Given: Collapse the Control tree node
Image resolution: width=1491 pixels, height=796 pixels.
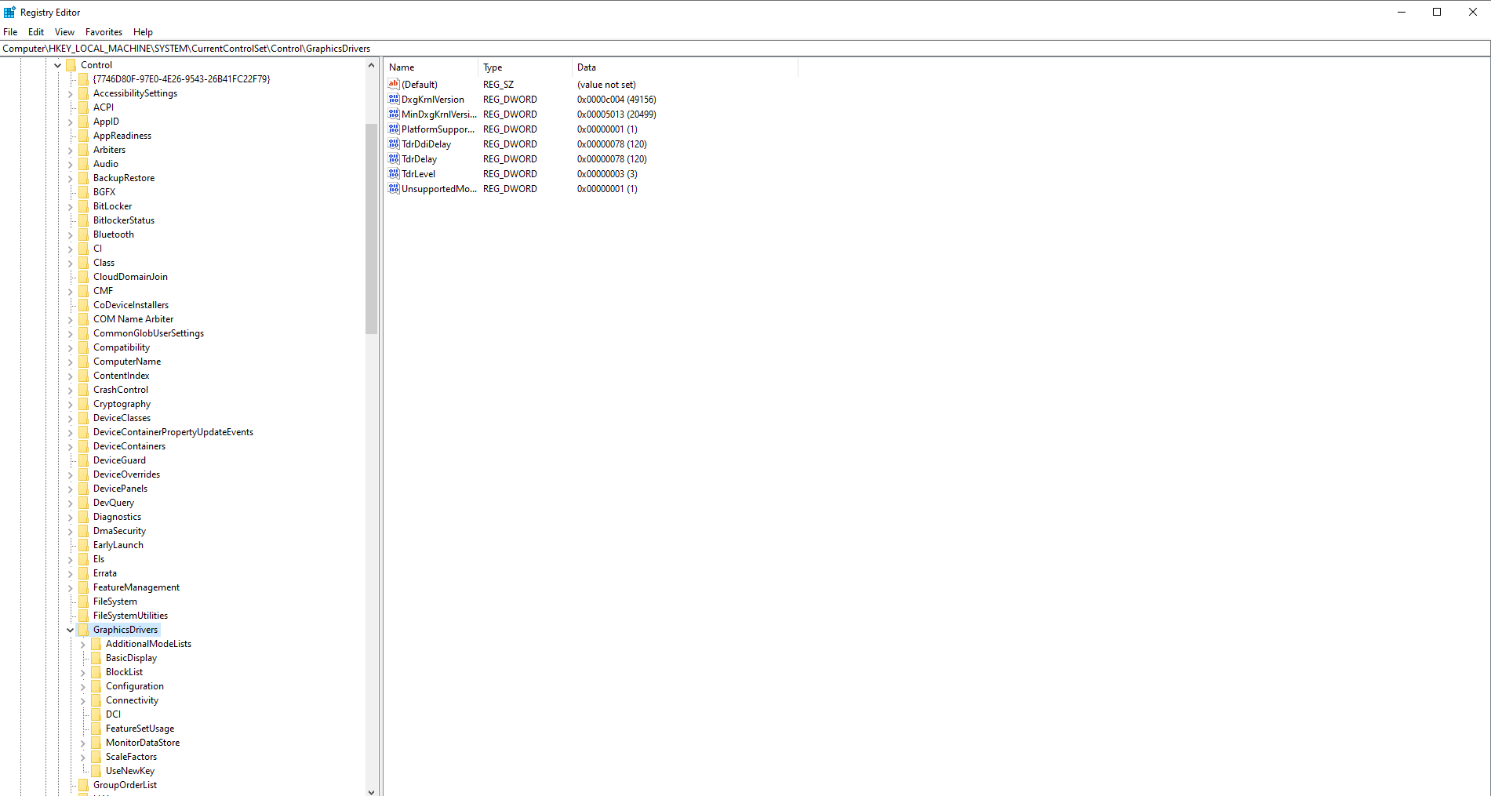Looking at the screenshot, I should [57, 64].
